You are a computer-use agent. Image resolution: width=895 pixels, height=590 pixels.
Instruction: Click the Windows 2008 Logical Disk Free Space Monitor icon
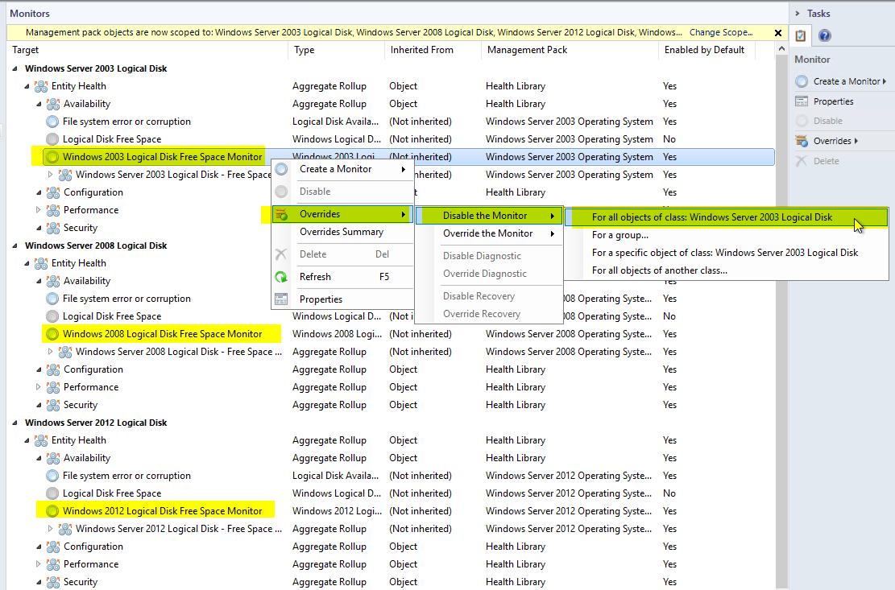pos(52,334)
